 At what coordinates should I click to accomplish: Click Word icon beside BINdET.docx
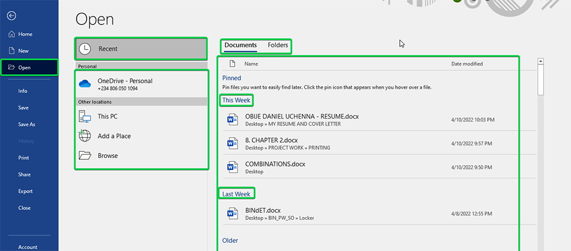232,213
